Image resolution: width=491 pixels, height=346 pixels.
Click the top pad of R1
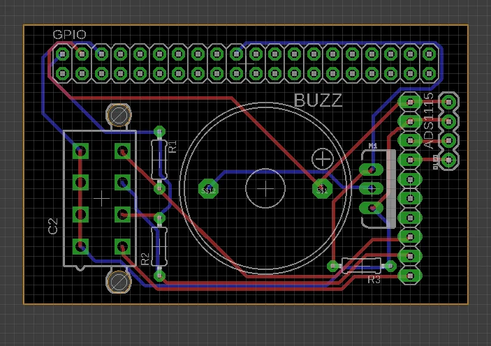159,132
